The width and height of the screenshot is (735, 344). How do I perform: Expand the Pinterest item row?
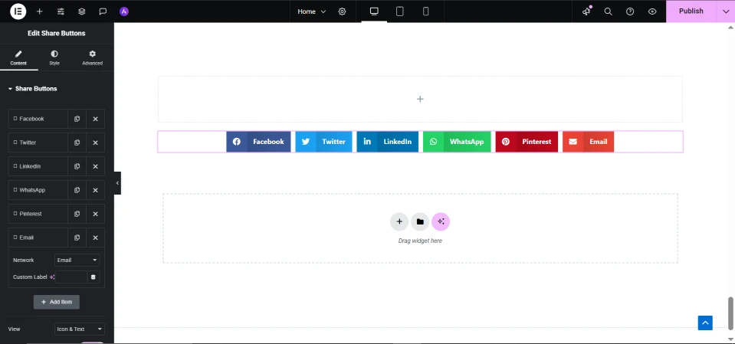click(x=38, y=214)
